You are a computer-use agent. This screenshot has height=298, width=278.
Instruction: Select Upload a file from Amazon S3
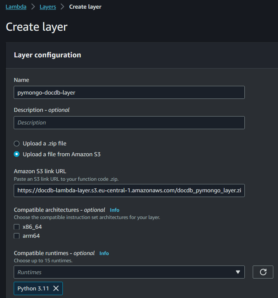17,154
